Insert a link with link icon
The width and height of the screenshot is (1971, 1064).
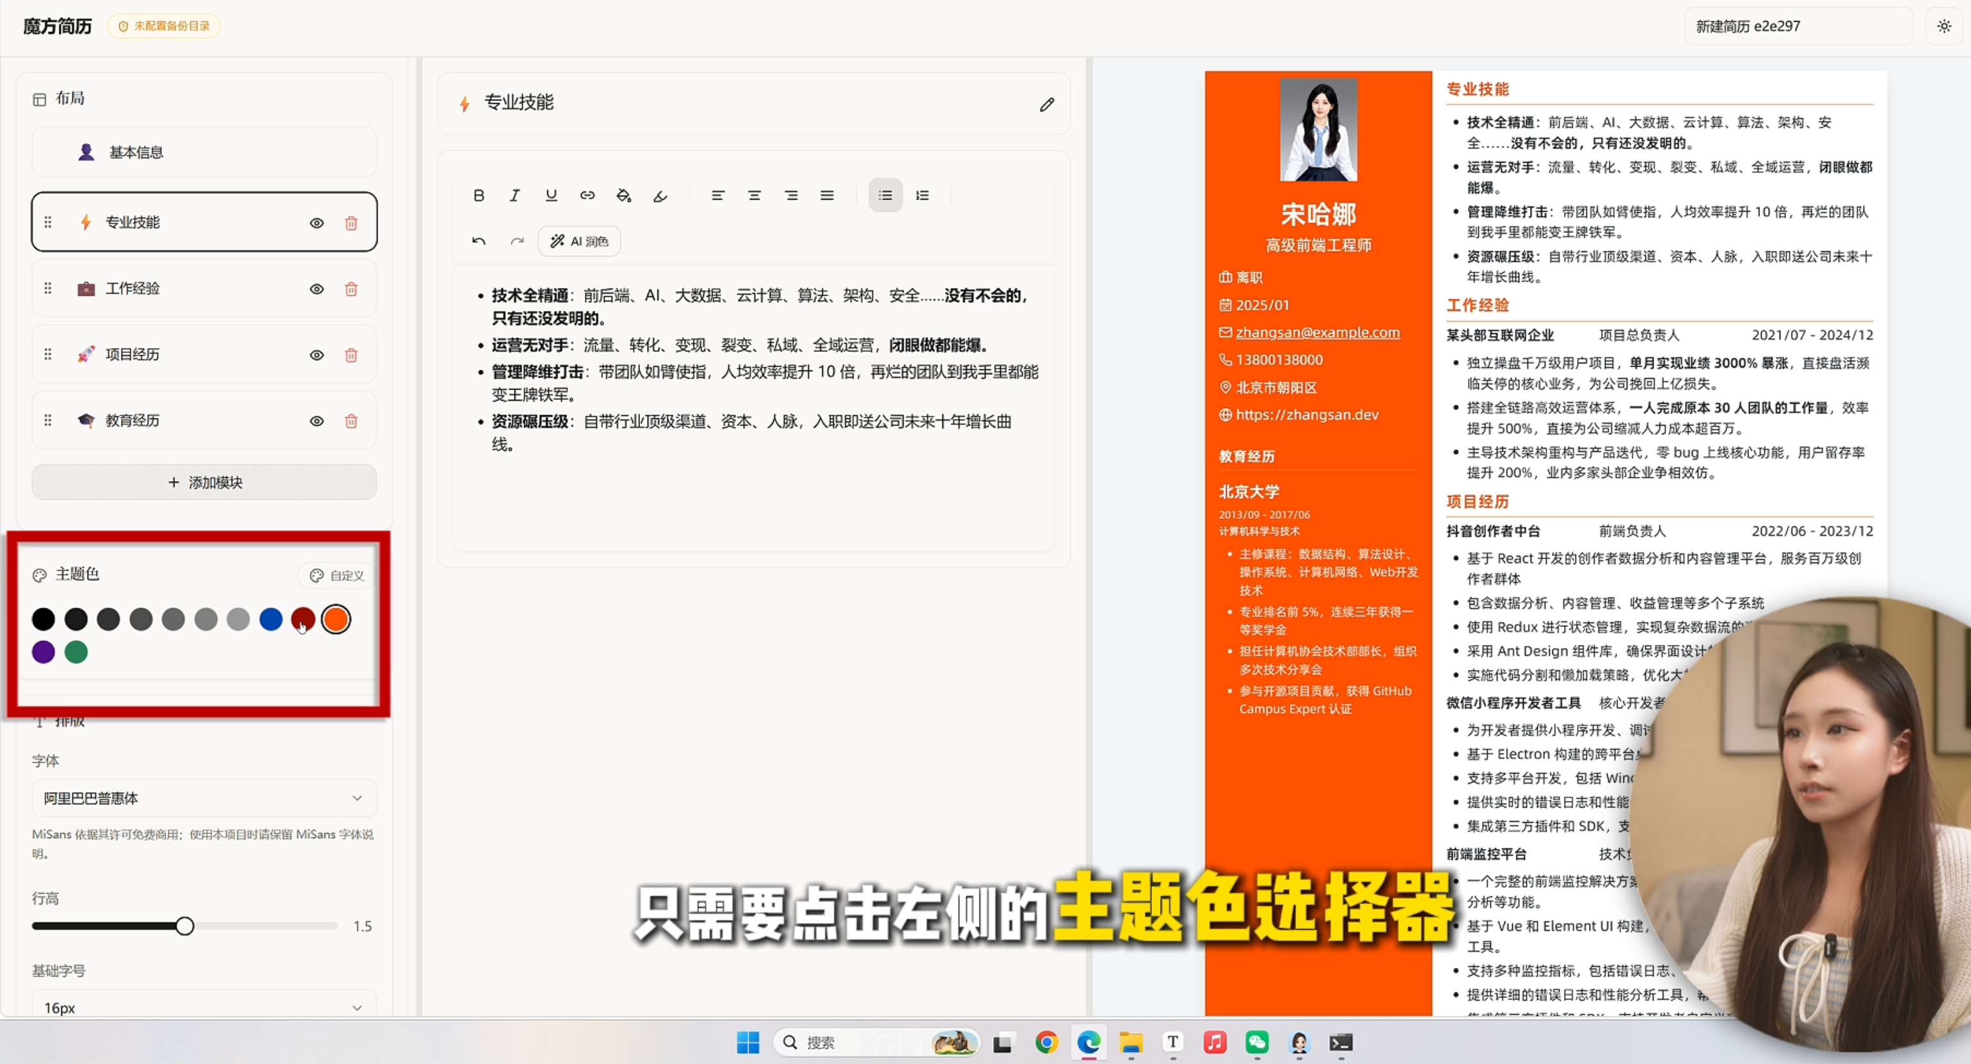(x=587, y=195)
